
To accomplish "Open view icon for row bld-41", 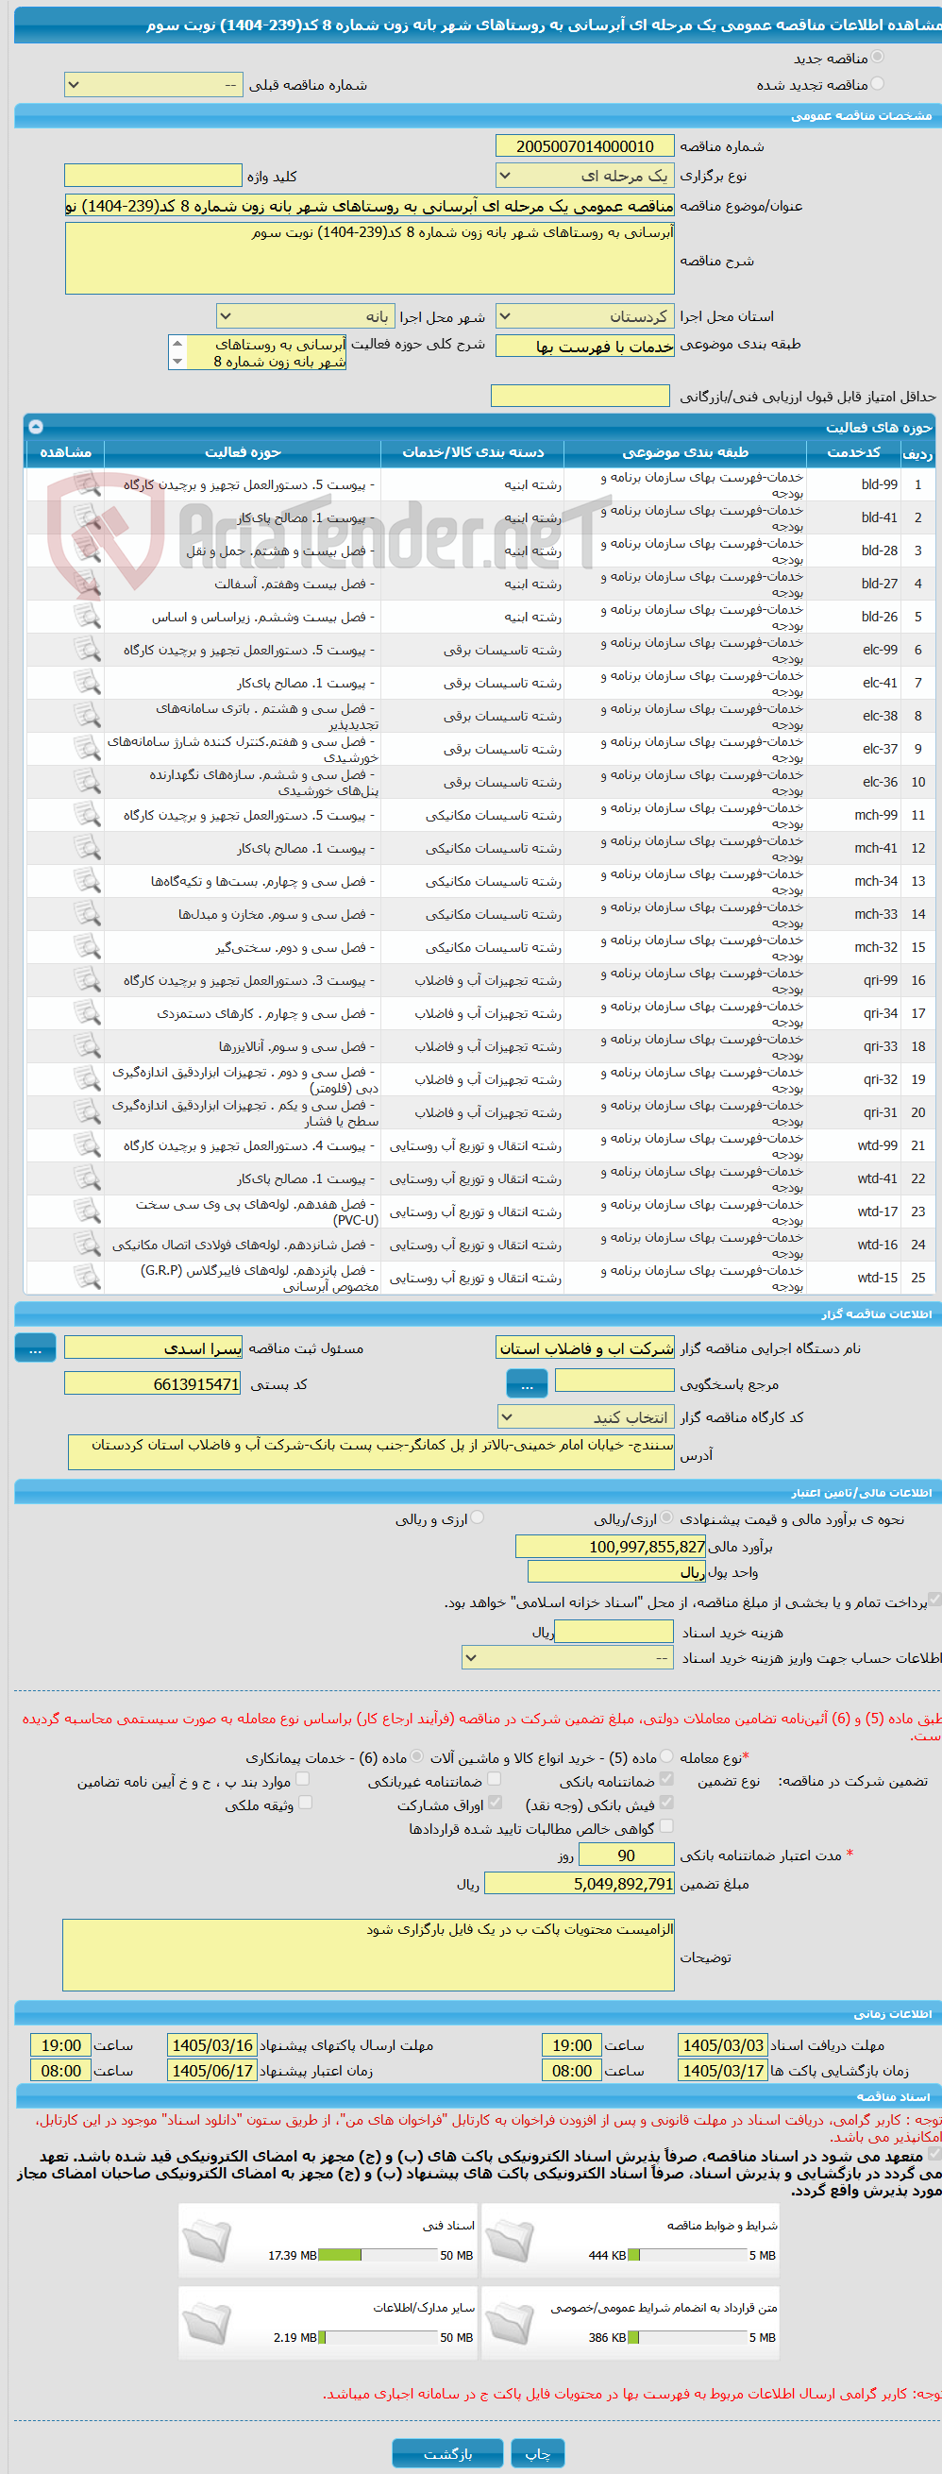I will point(88,517).
